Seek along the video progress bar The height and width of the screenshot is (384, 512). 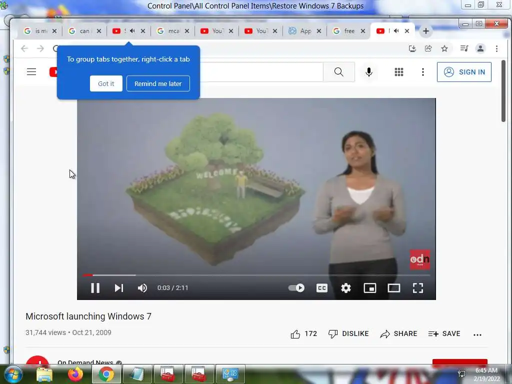[x=256, y=275]
